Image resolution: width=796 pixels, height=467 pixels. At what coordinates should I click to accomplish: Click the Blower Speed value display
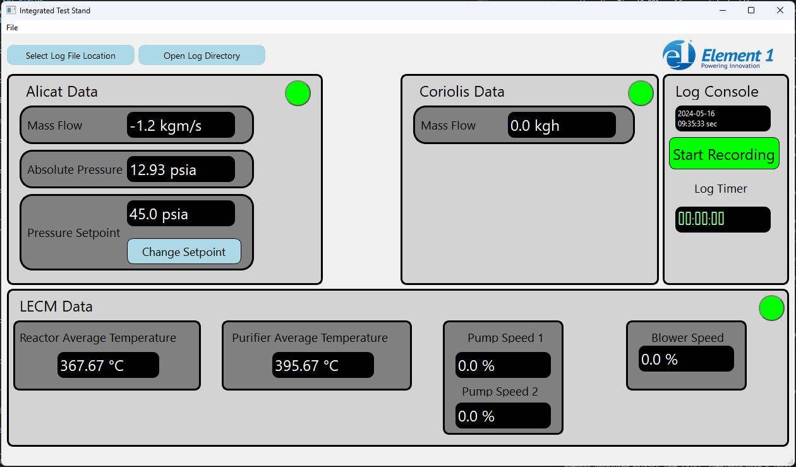[x=686, y=358]
